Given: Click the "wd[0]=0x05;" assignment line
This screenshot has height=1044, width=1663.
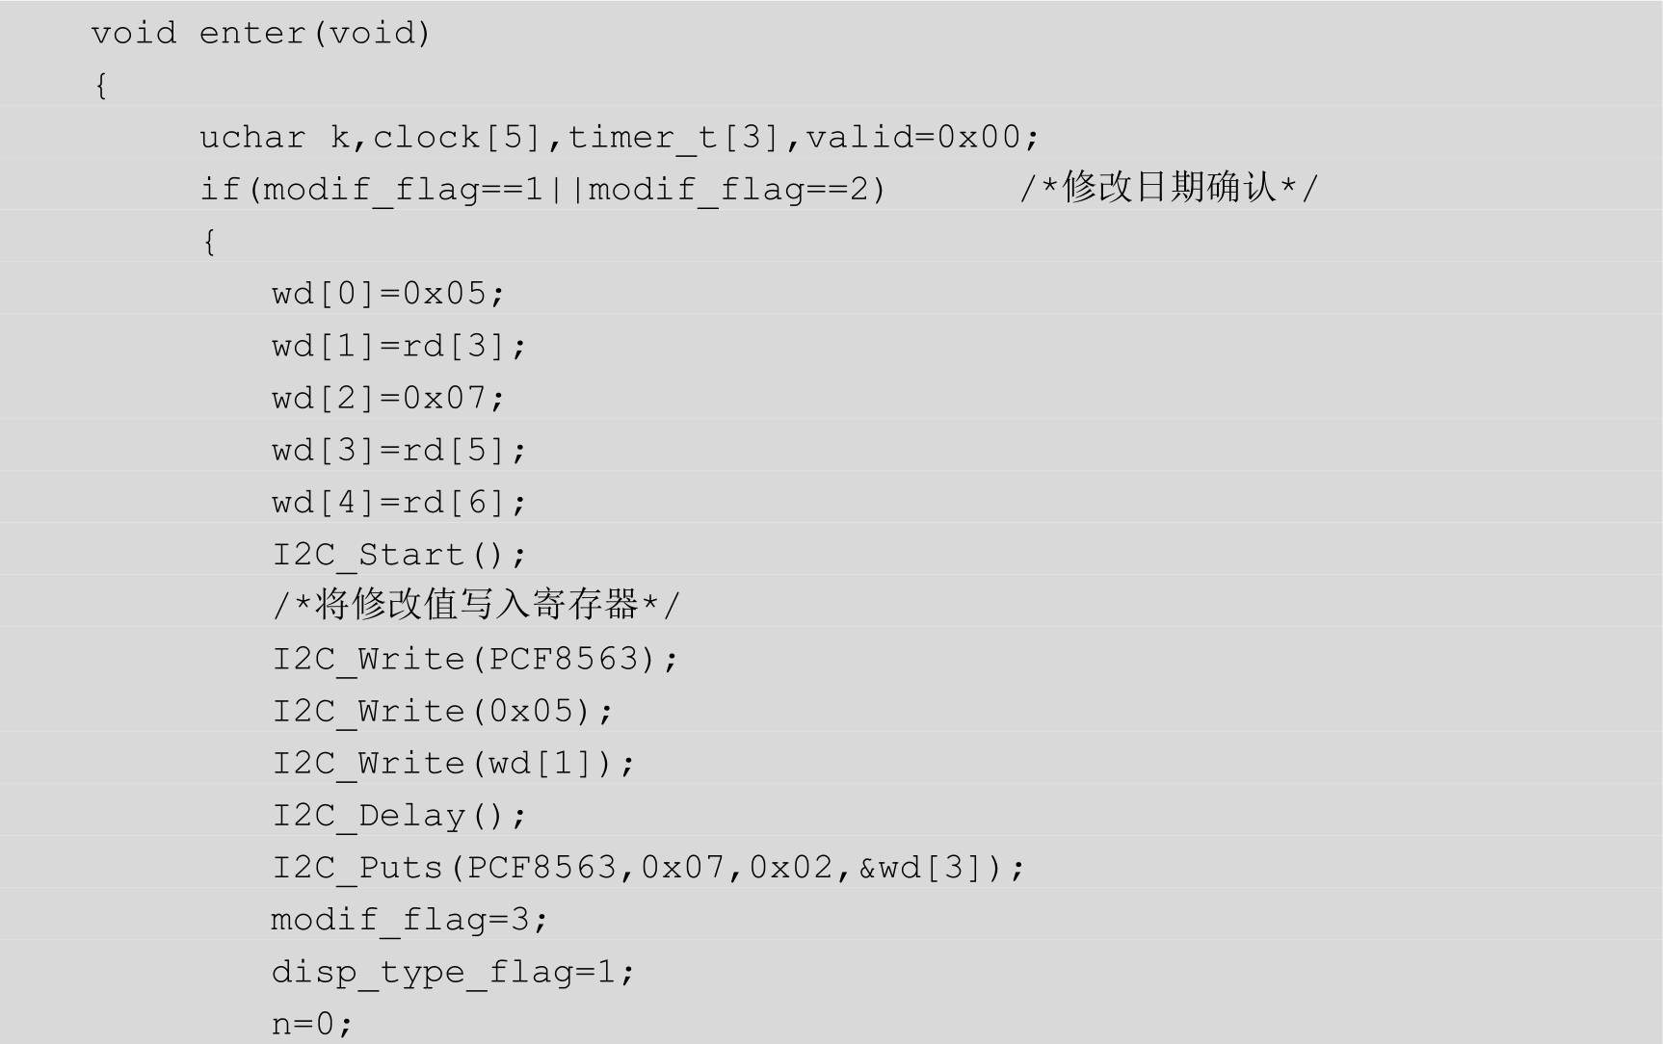Looking at the screenshot, I should (387, 294).
